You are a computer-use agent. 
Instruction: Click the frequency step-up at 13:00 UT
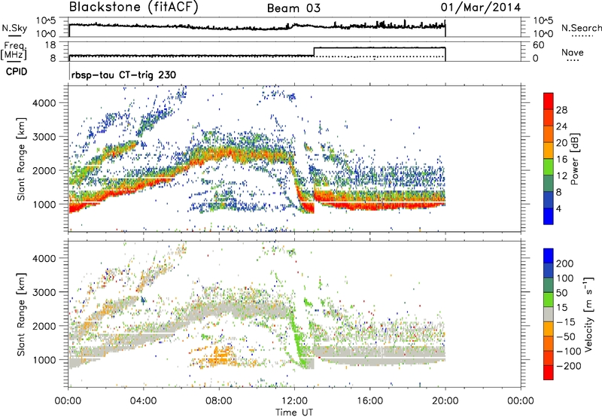(x=314, y=52)
